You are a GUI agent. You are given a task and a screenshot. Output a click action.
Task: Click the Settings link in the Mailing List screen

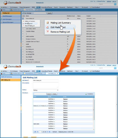pos(109,1)
